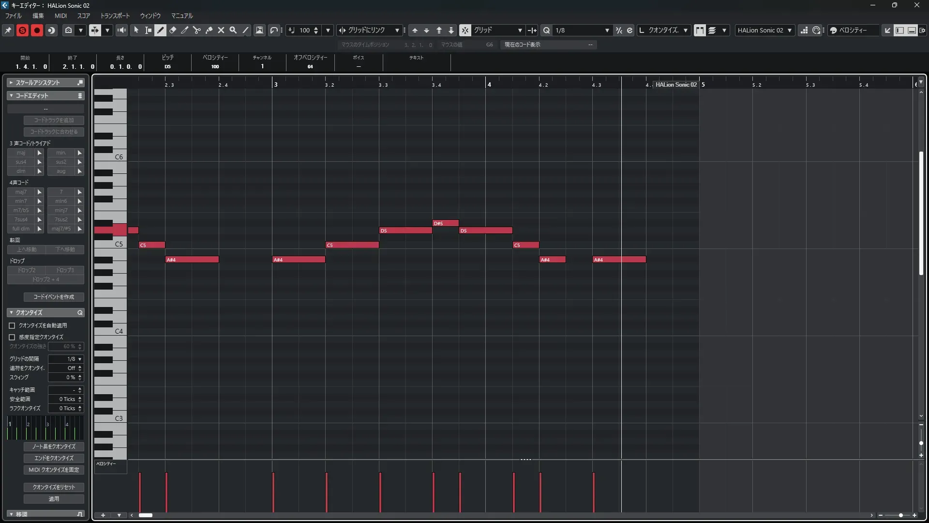Viewport: 929px width, 523px height.
Task: Toggle the Snap on/off button
Action: (x=464, y=30)
